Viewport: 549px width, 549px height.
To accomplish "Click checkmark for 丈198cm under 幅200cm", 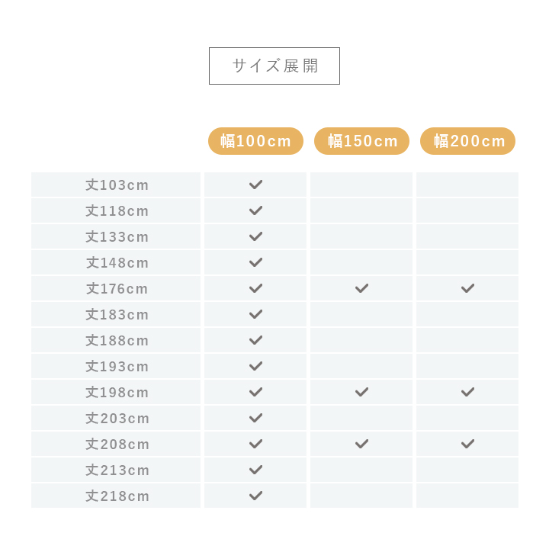I will pyautogui.click(x=467, y=392).
